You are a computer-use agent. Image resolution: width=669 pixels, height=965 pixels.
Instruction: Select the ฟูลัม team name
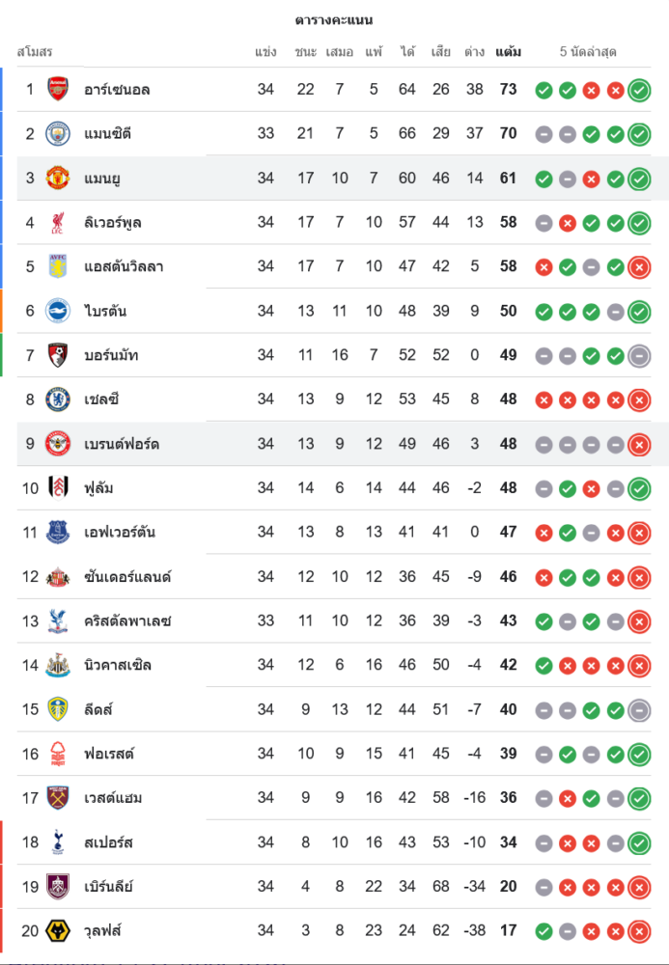click(98, 488)
